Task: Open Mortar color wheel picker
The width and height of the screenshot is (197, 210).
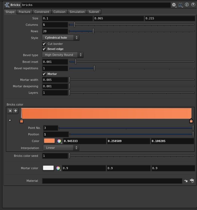Action: point(58,168)
